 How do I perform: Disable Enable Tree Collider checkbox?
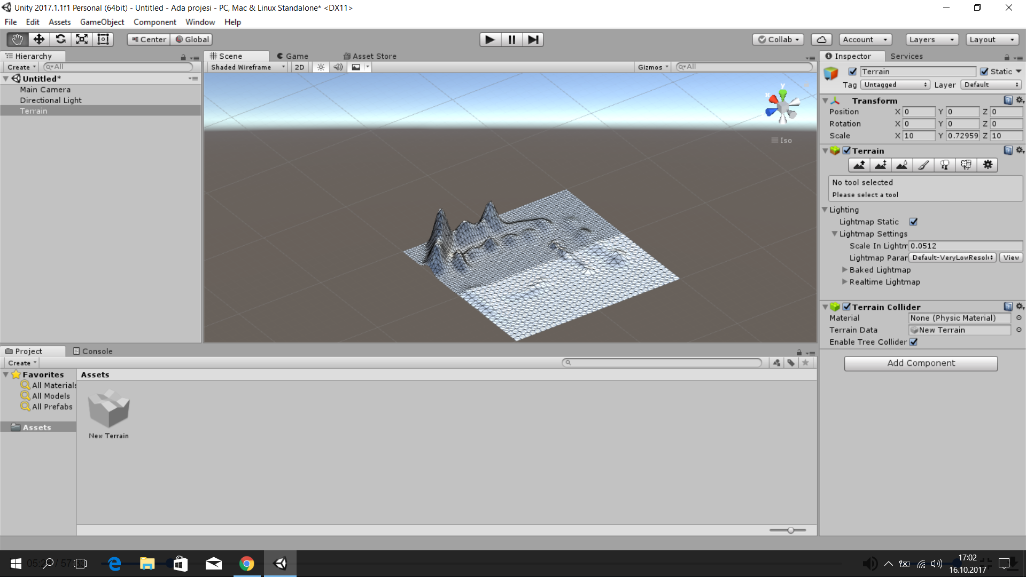point(913,342)
